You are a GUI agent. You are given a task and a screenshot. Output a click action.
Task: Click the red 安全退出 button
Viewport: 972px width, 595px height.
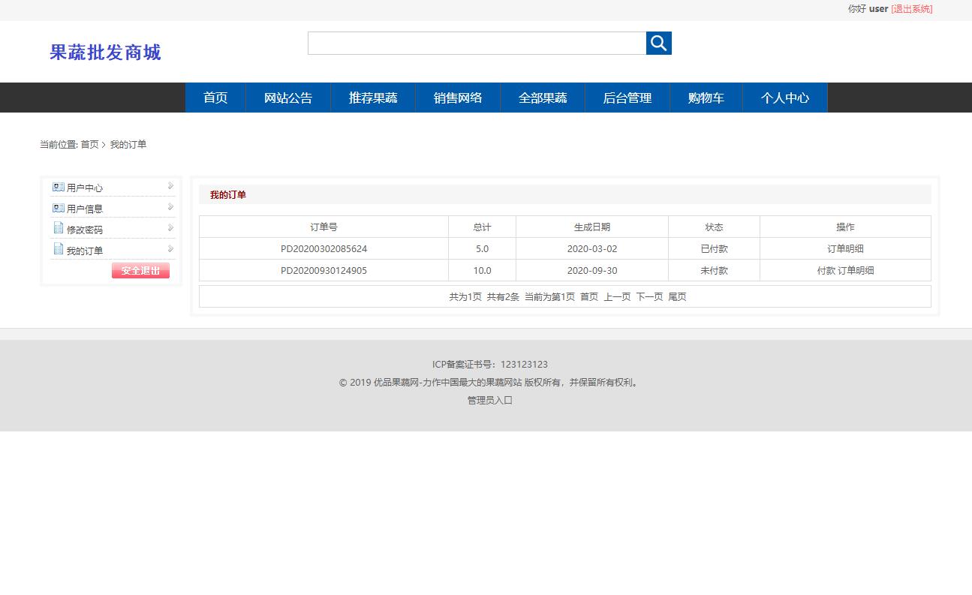[x=140, y=271]
